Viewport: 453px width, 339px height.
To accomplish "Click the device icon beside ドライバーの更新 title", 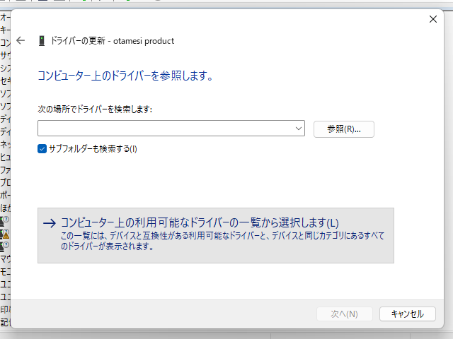I will pos(42,41).
